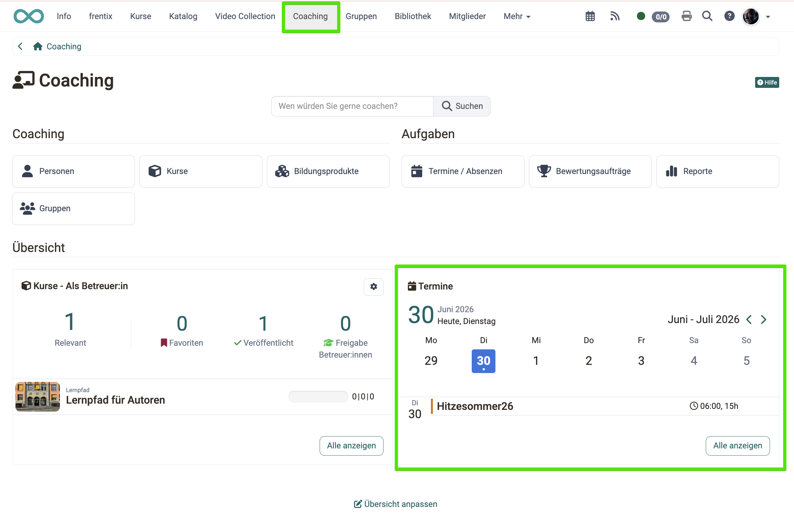Switch to the Gruppen tab
Screen dimensions: 794x527
(361, 16)
